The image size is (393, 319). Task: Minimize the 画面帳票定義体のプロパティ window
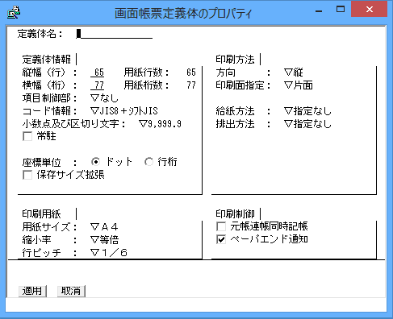pyautogui.click(x=319, y=11)
